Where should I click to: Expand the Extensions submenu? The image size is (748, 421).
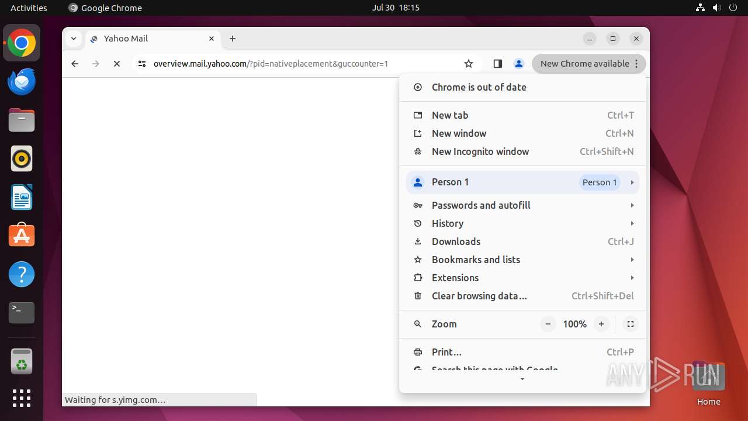pyautogui.click(x=523, y=278)
